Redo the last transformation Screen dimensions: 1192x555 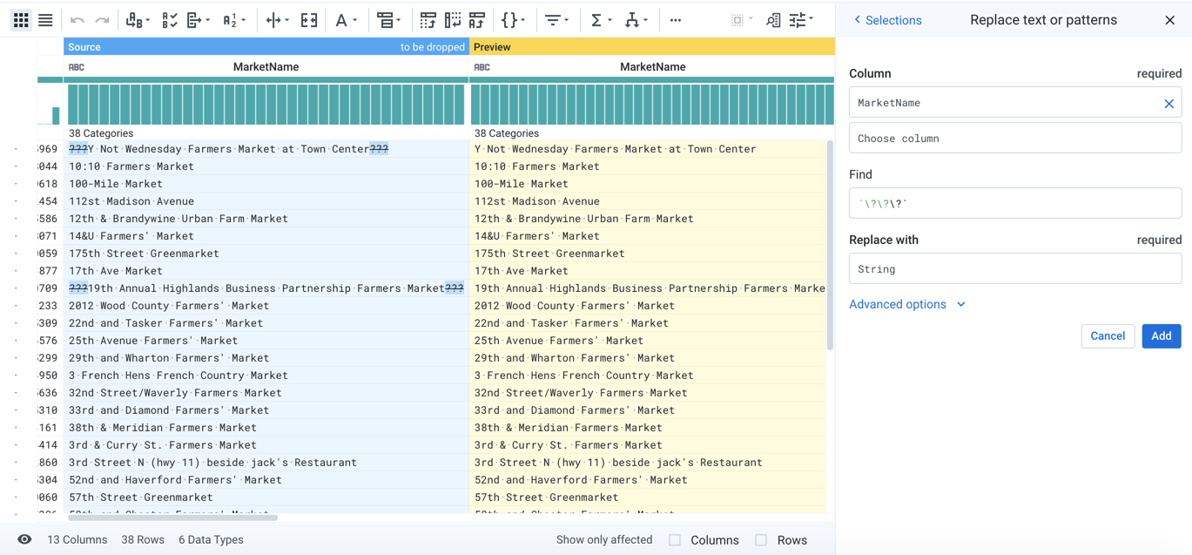[x=103, y=19]
